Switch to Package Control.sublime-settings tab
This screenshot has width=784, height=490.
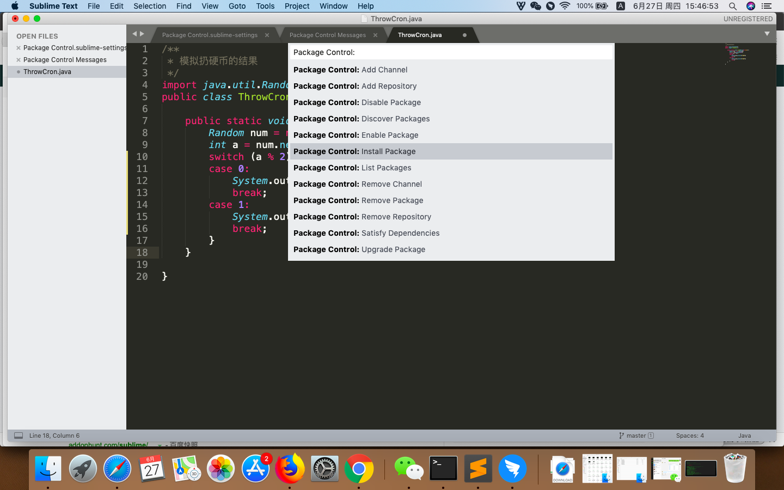pos(210,35)
